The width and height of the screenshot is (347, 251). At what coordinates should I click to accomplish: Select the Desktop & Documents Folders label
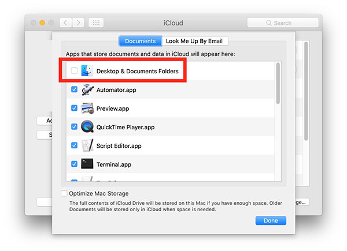pyautogui.click(x=138, y=72)
